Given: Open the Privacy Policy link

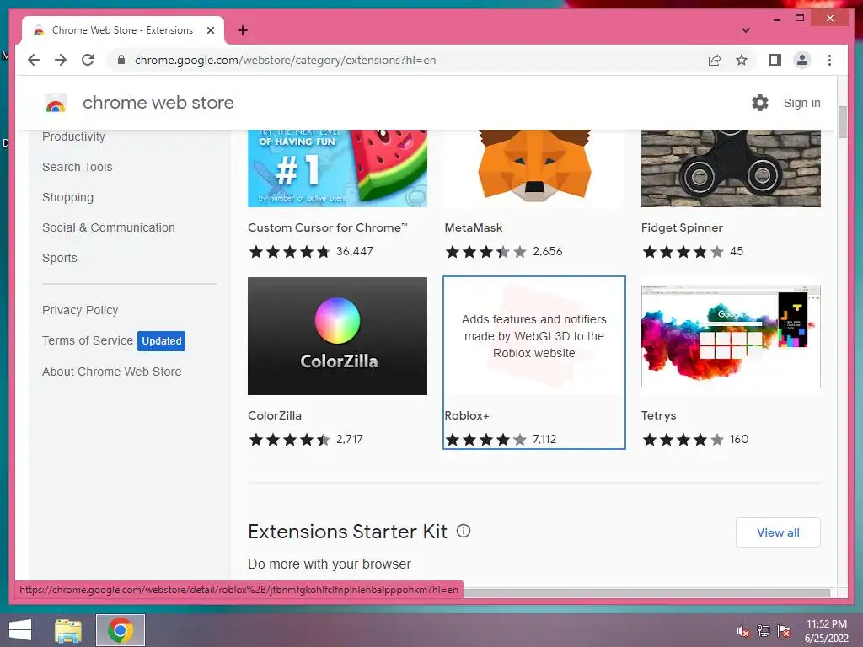Looking at the screenshot, I should coord(80,310).
